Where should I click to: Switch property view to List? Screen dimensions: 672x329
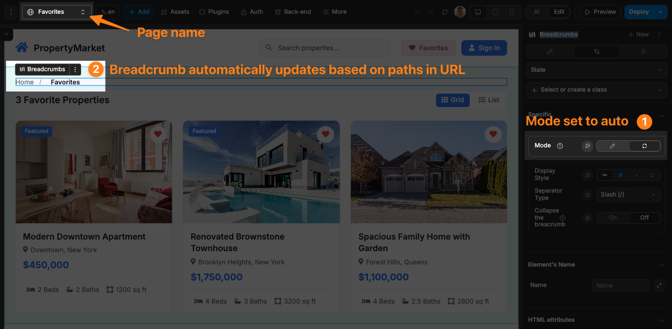tap(489, 100)
